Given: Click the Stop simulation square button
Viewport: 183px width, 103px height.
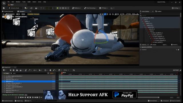Looking at the screenshot, I should click(63, 8).
